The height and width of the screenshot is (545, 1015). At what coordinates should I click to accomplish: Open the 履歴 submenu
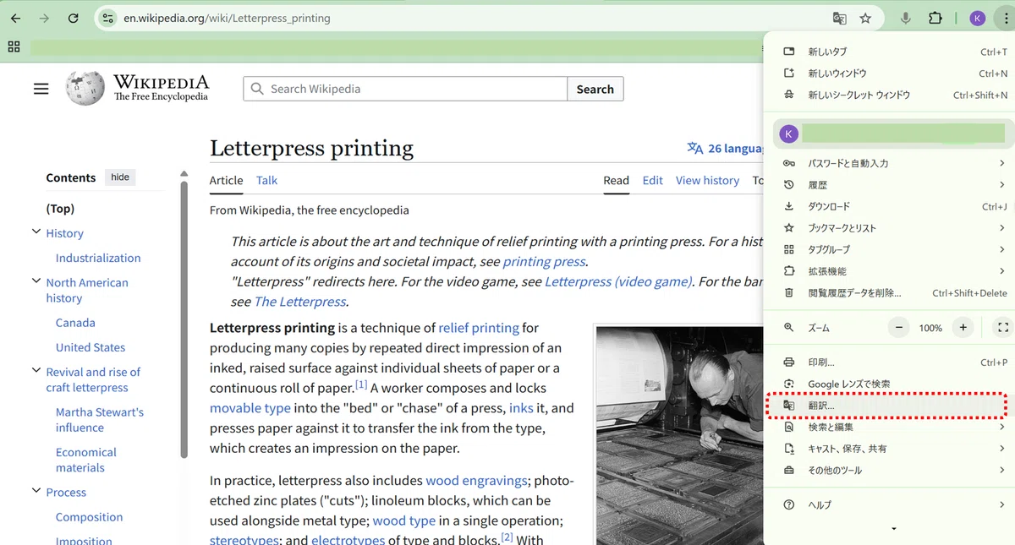click(x=889, y=185)
